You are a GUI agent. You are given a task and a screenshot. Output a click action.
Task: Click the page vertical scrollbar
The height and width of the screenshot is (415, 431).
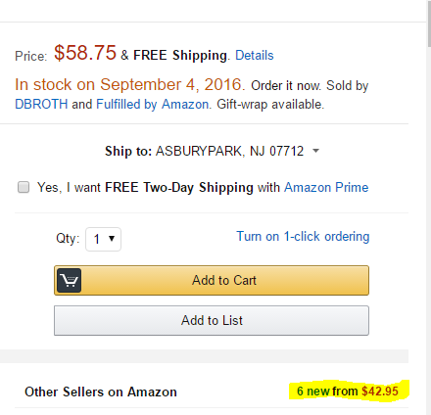point(429,207)
